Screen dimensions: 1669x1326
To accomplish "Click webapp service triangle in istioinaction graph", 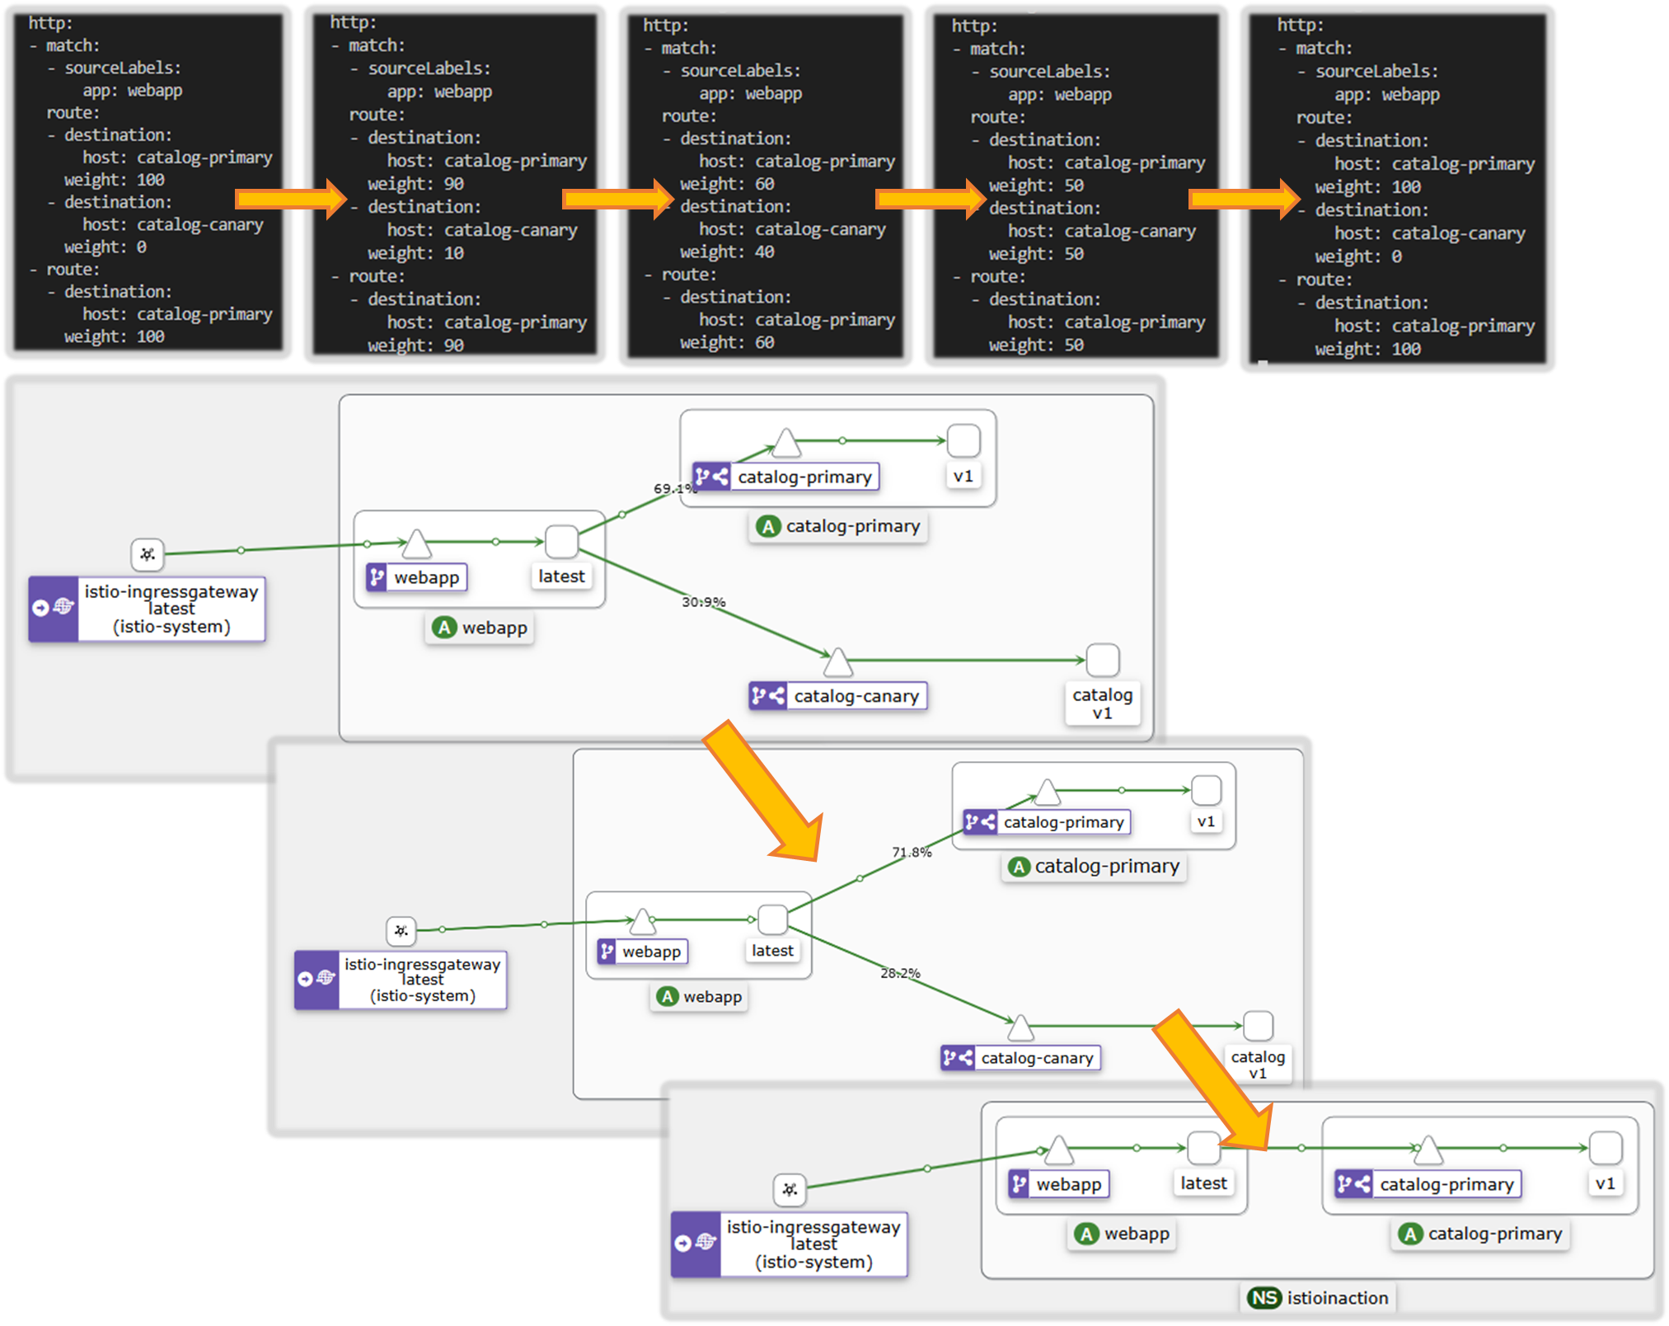I will point(1058,1150).
